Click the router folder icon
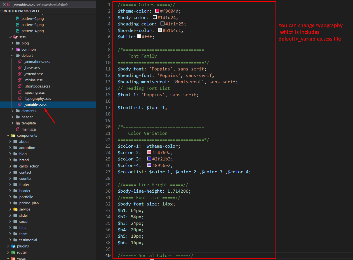 (13, 252)
